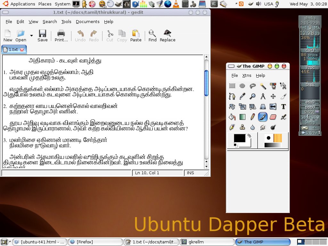
Task: Click the Paste toolbar button in gedit
Action: (x=136, y=36)
